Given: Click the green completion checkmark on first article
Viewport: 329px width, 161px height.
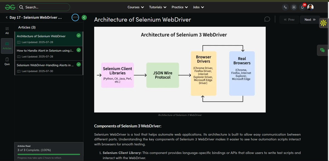Looking at the screenshot, I should [x=78, y=35].
